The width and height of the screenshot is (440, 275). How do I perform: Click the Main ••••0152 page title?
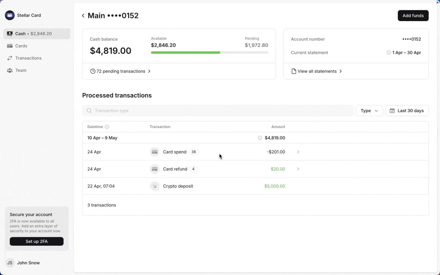[x=113, y=16]
